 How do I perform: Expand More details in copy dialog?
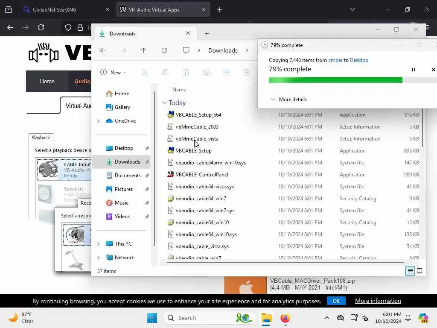[289, 99]
